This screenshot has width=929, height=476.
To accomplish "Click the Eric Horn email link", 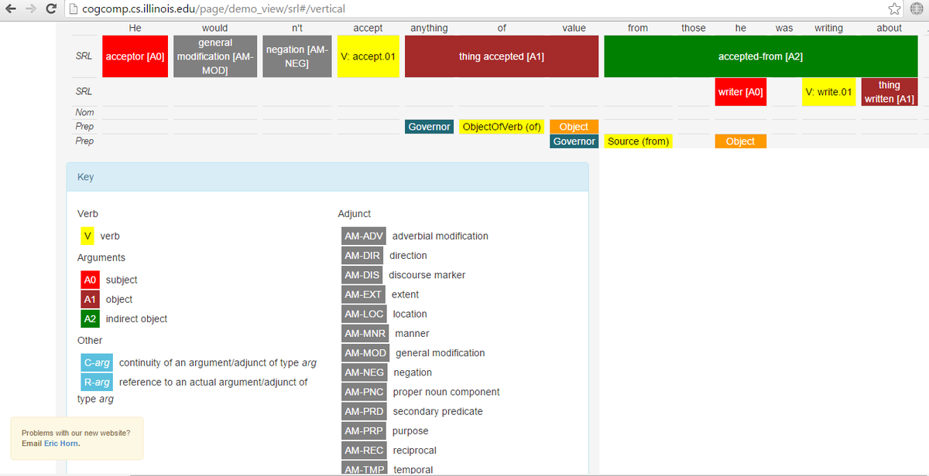I will (x=62, y=444).
